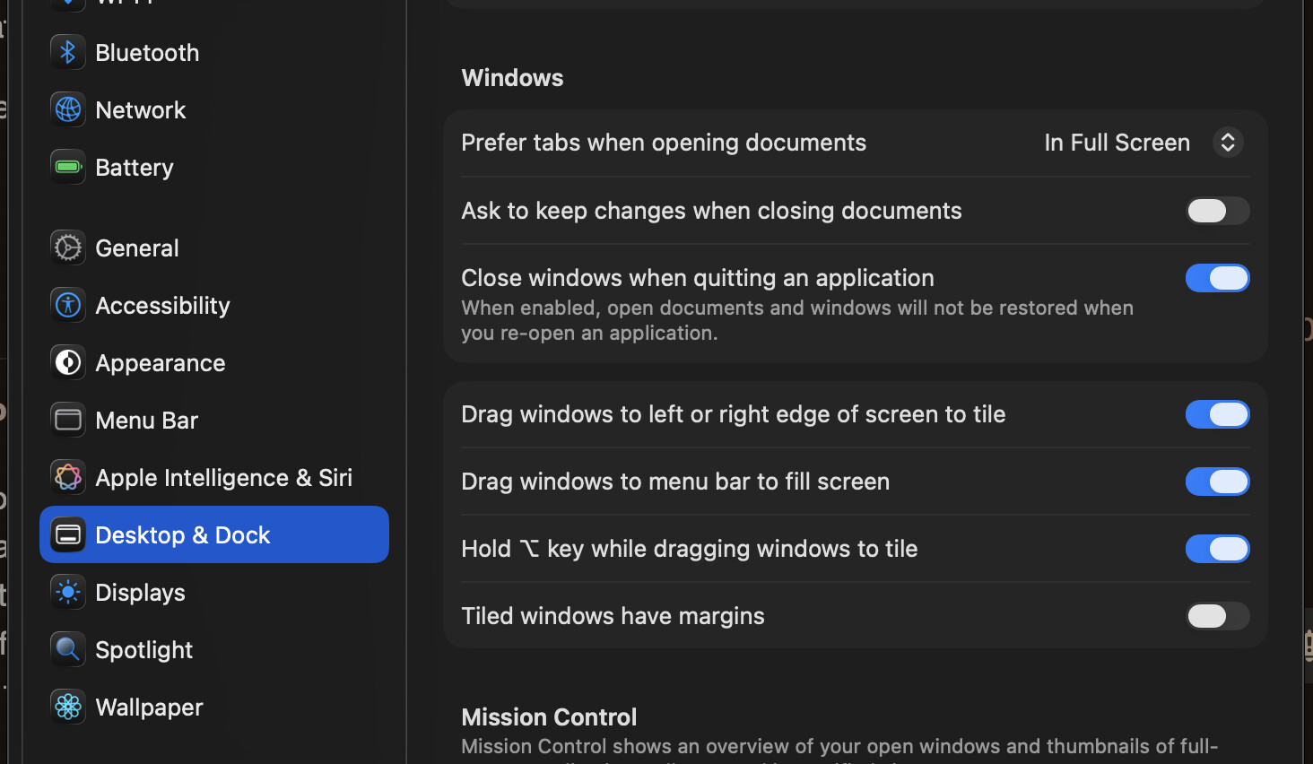Click the Bluetooth icon in sidebar

(68, 53)
